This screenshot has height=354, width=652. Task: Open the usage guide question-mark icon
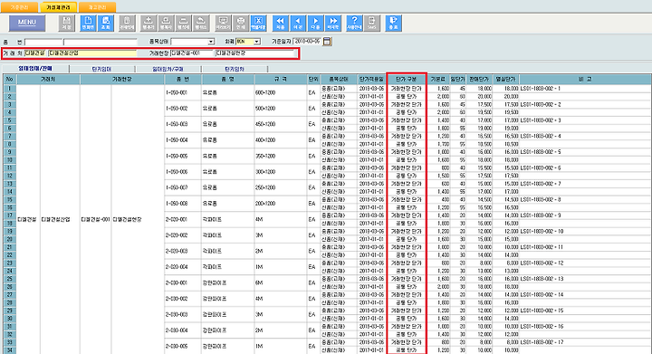[x=354, y=23]
